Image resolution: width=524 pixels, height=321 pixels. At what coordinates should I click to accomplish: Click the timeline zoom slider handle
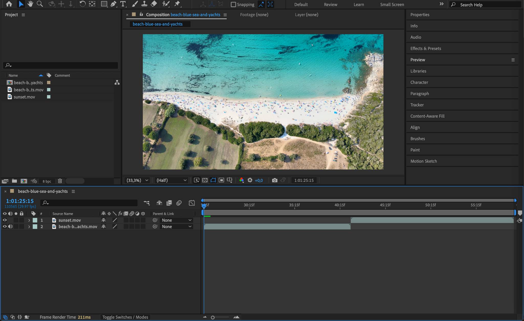pyautogui.click(x=213, y=317)
